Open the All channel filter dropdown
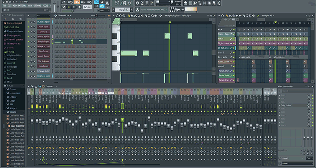 (43, 16)
